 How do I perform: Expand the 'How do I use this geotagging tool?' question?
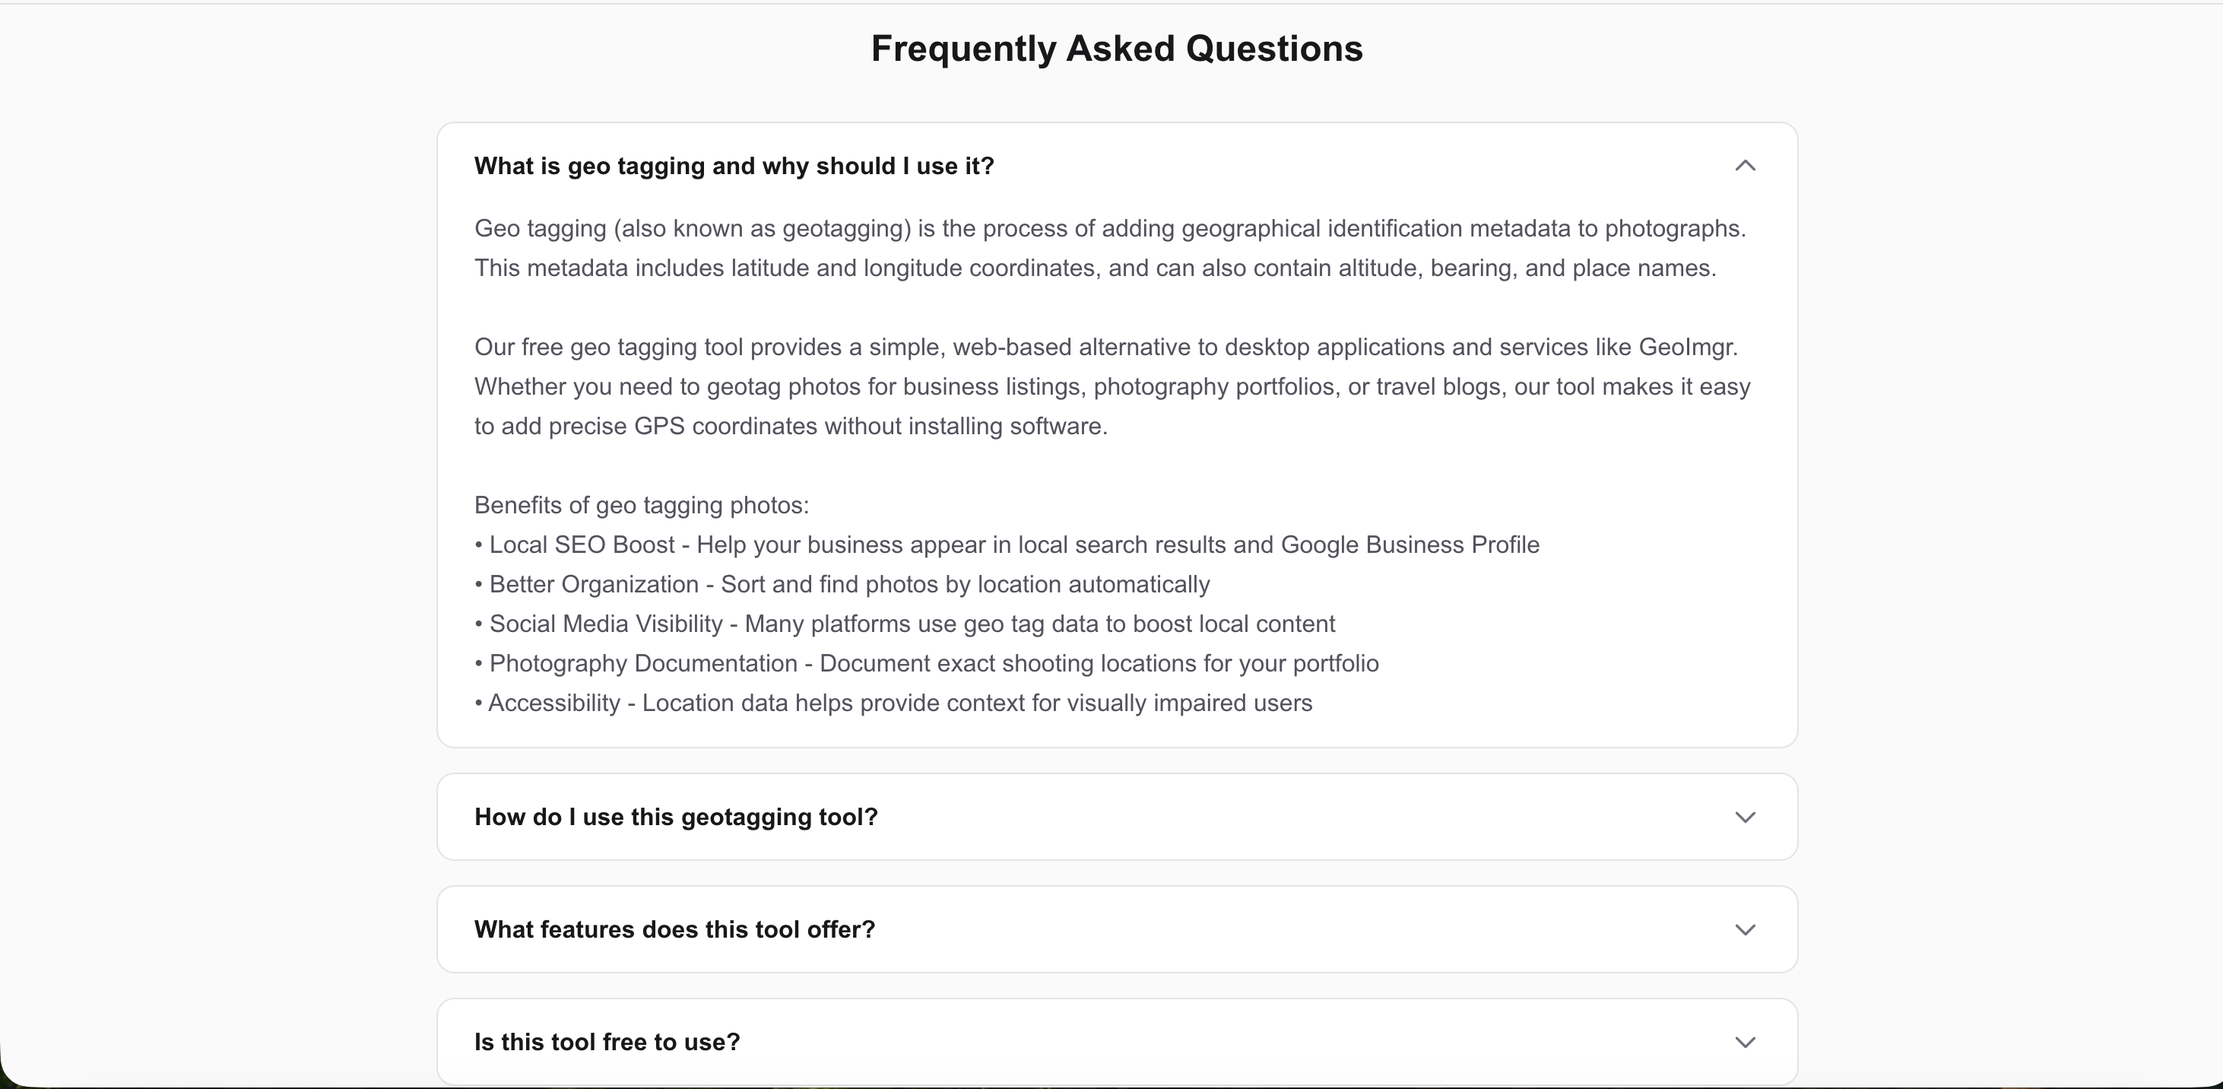[676, 818]
